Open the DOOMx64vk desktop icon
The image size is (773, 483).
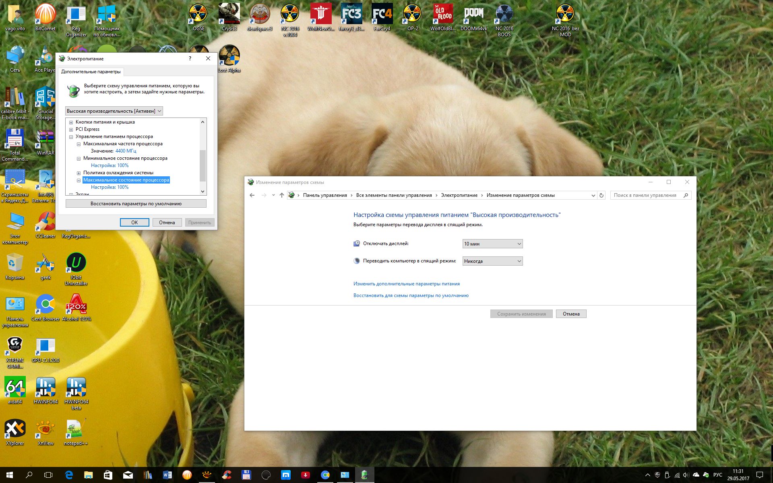pos(474,17)
